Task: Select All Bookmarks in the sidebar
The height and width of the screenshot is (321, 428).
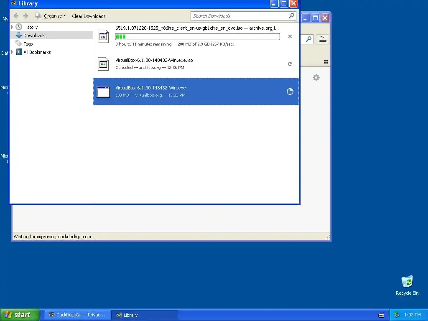Action: tap(37, 52)
